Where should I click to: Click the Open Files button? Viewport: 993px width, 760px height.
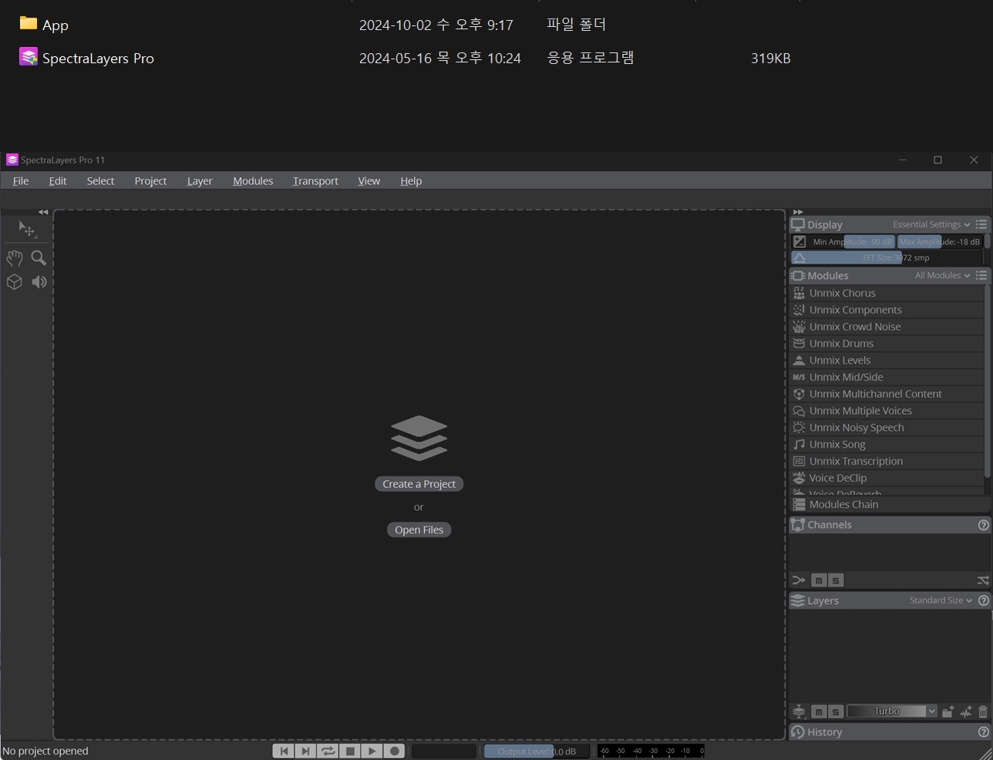coord(419,530)
